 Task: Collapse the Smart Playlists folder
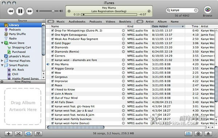click(2, 65)
